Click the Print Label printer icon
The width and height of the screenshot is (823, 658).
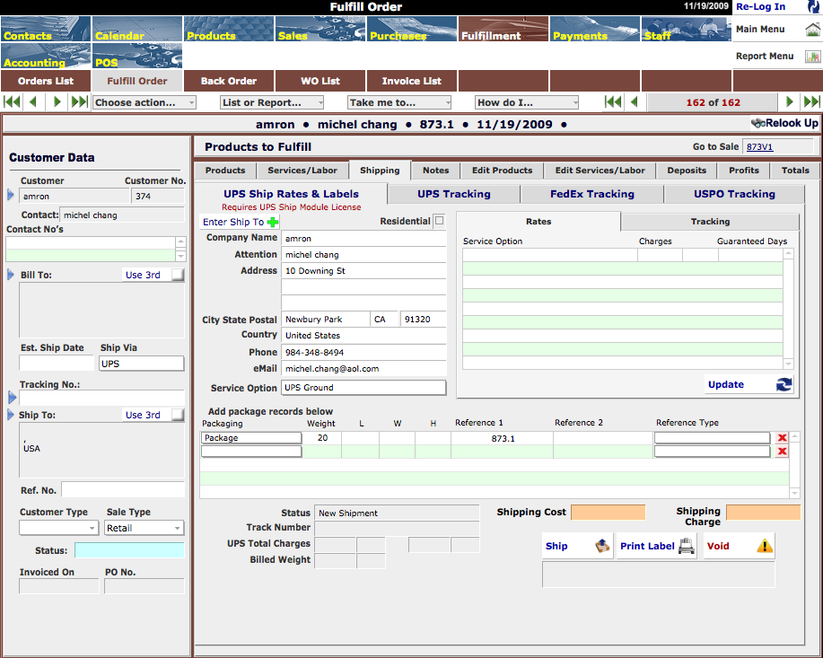[x=686, y=546]
